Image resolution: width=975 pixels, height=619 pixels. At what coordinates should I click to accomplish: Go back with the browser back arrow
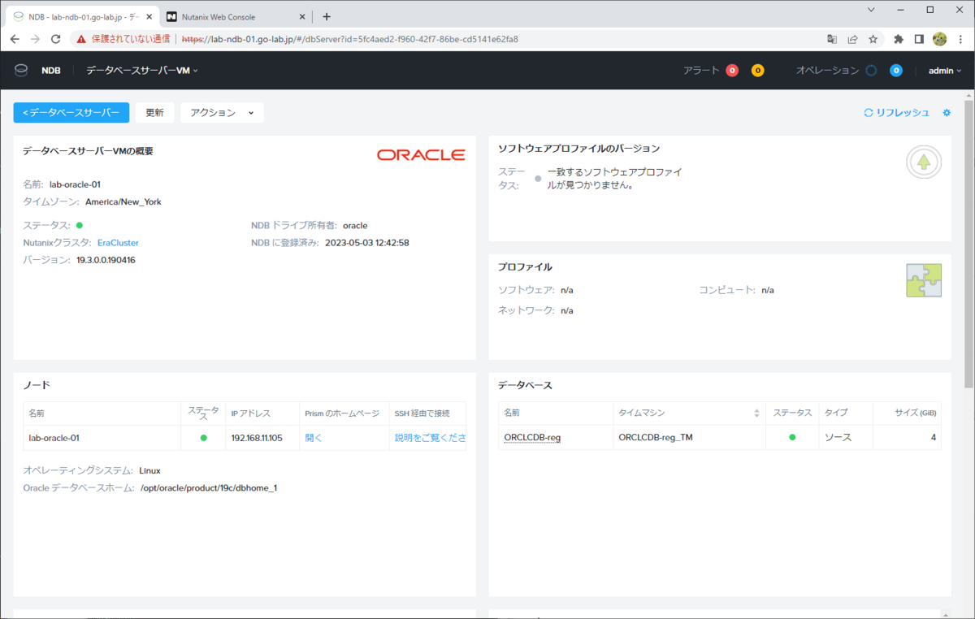point(15,38)
